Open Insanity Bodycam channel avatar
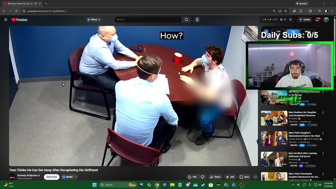 tap(12, 177)
